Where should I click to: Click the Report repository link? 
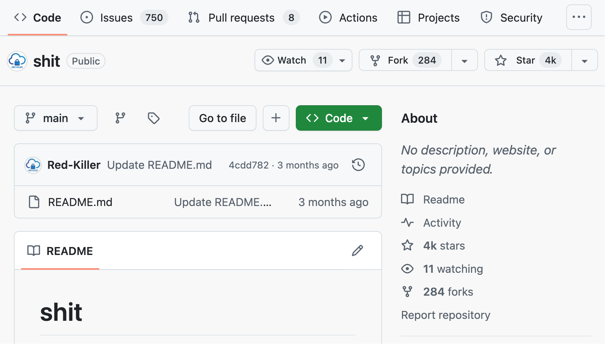445,315
